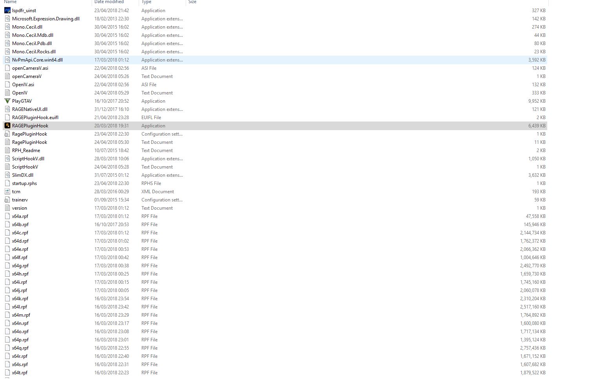Select the tcm XML document icon
This screenshot has height=379, width=606.
point(7,192)
